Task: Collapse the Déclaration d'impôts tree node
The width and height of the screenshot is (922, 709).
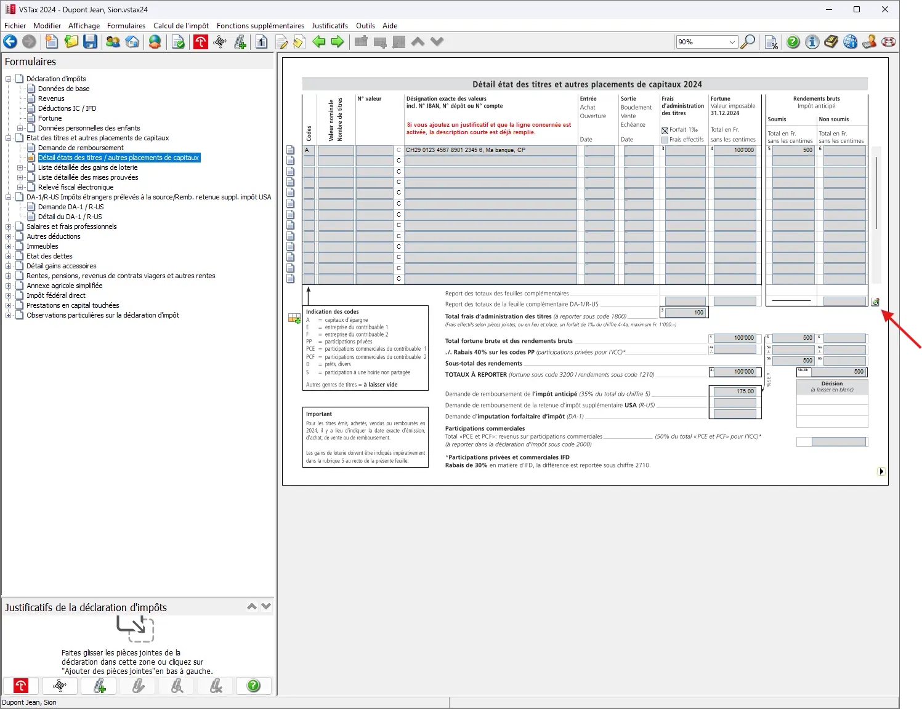Action: 9,79
